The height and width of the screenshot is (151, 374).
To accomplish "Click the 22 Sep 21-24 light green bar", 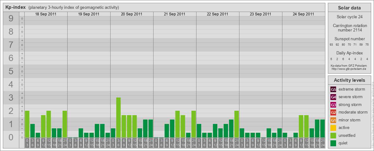I will pyautogui.click(x=236, y=124).
